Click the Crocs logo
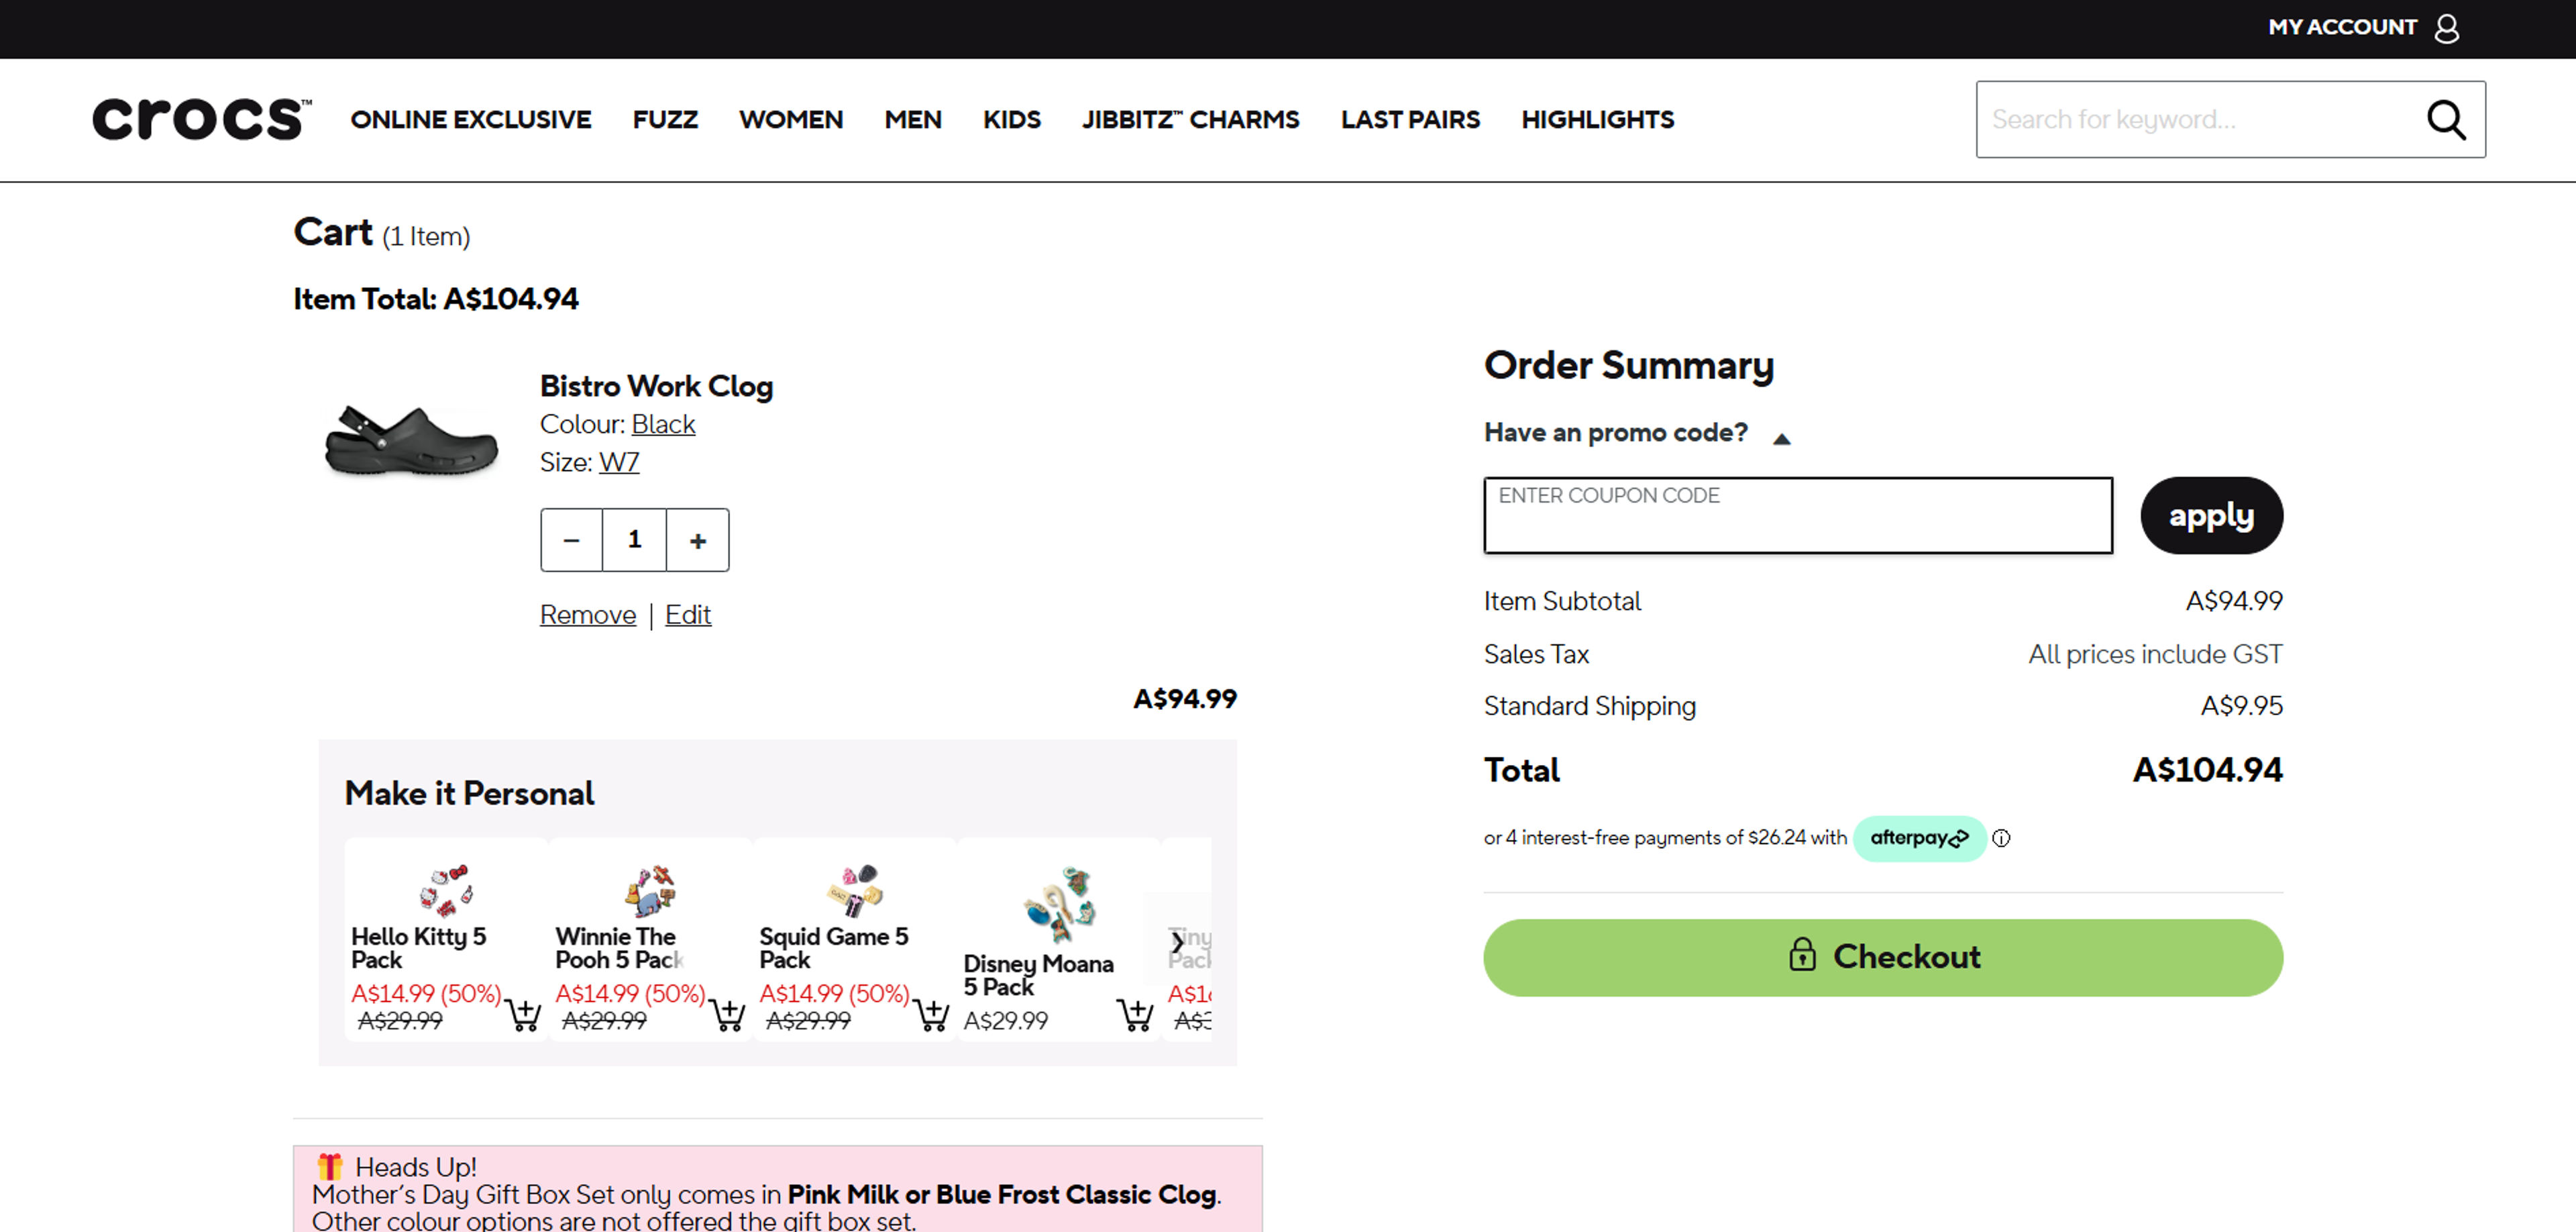This screenshot has width=2576, height=1232. pyautogui.click(x=201, y=119)
